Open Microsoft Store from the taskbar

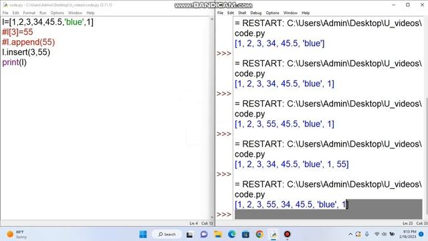point(245,234)
